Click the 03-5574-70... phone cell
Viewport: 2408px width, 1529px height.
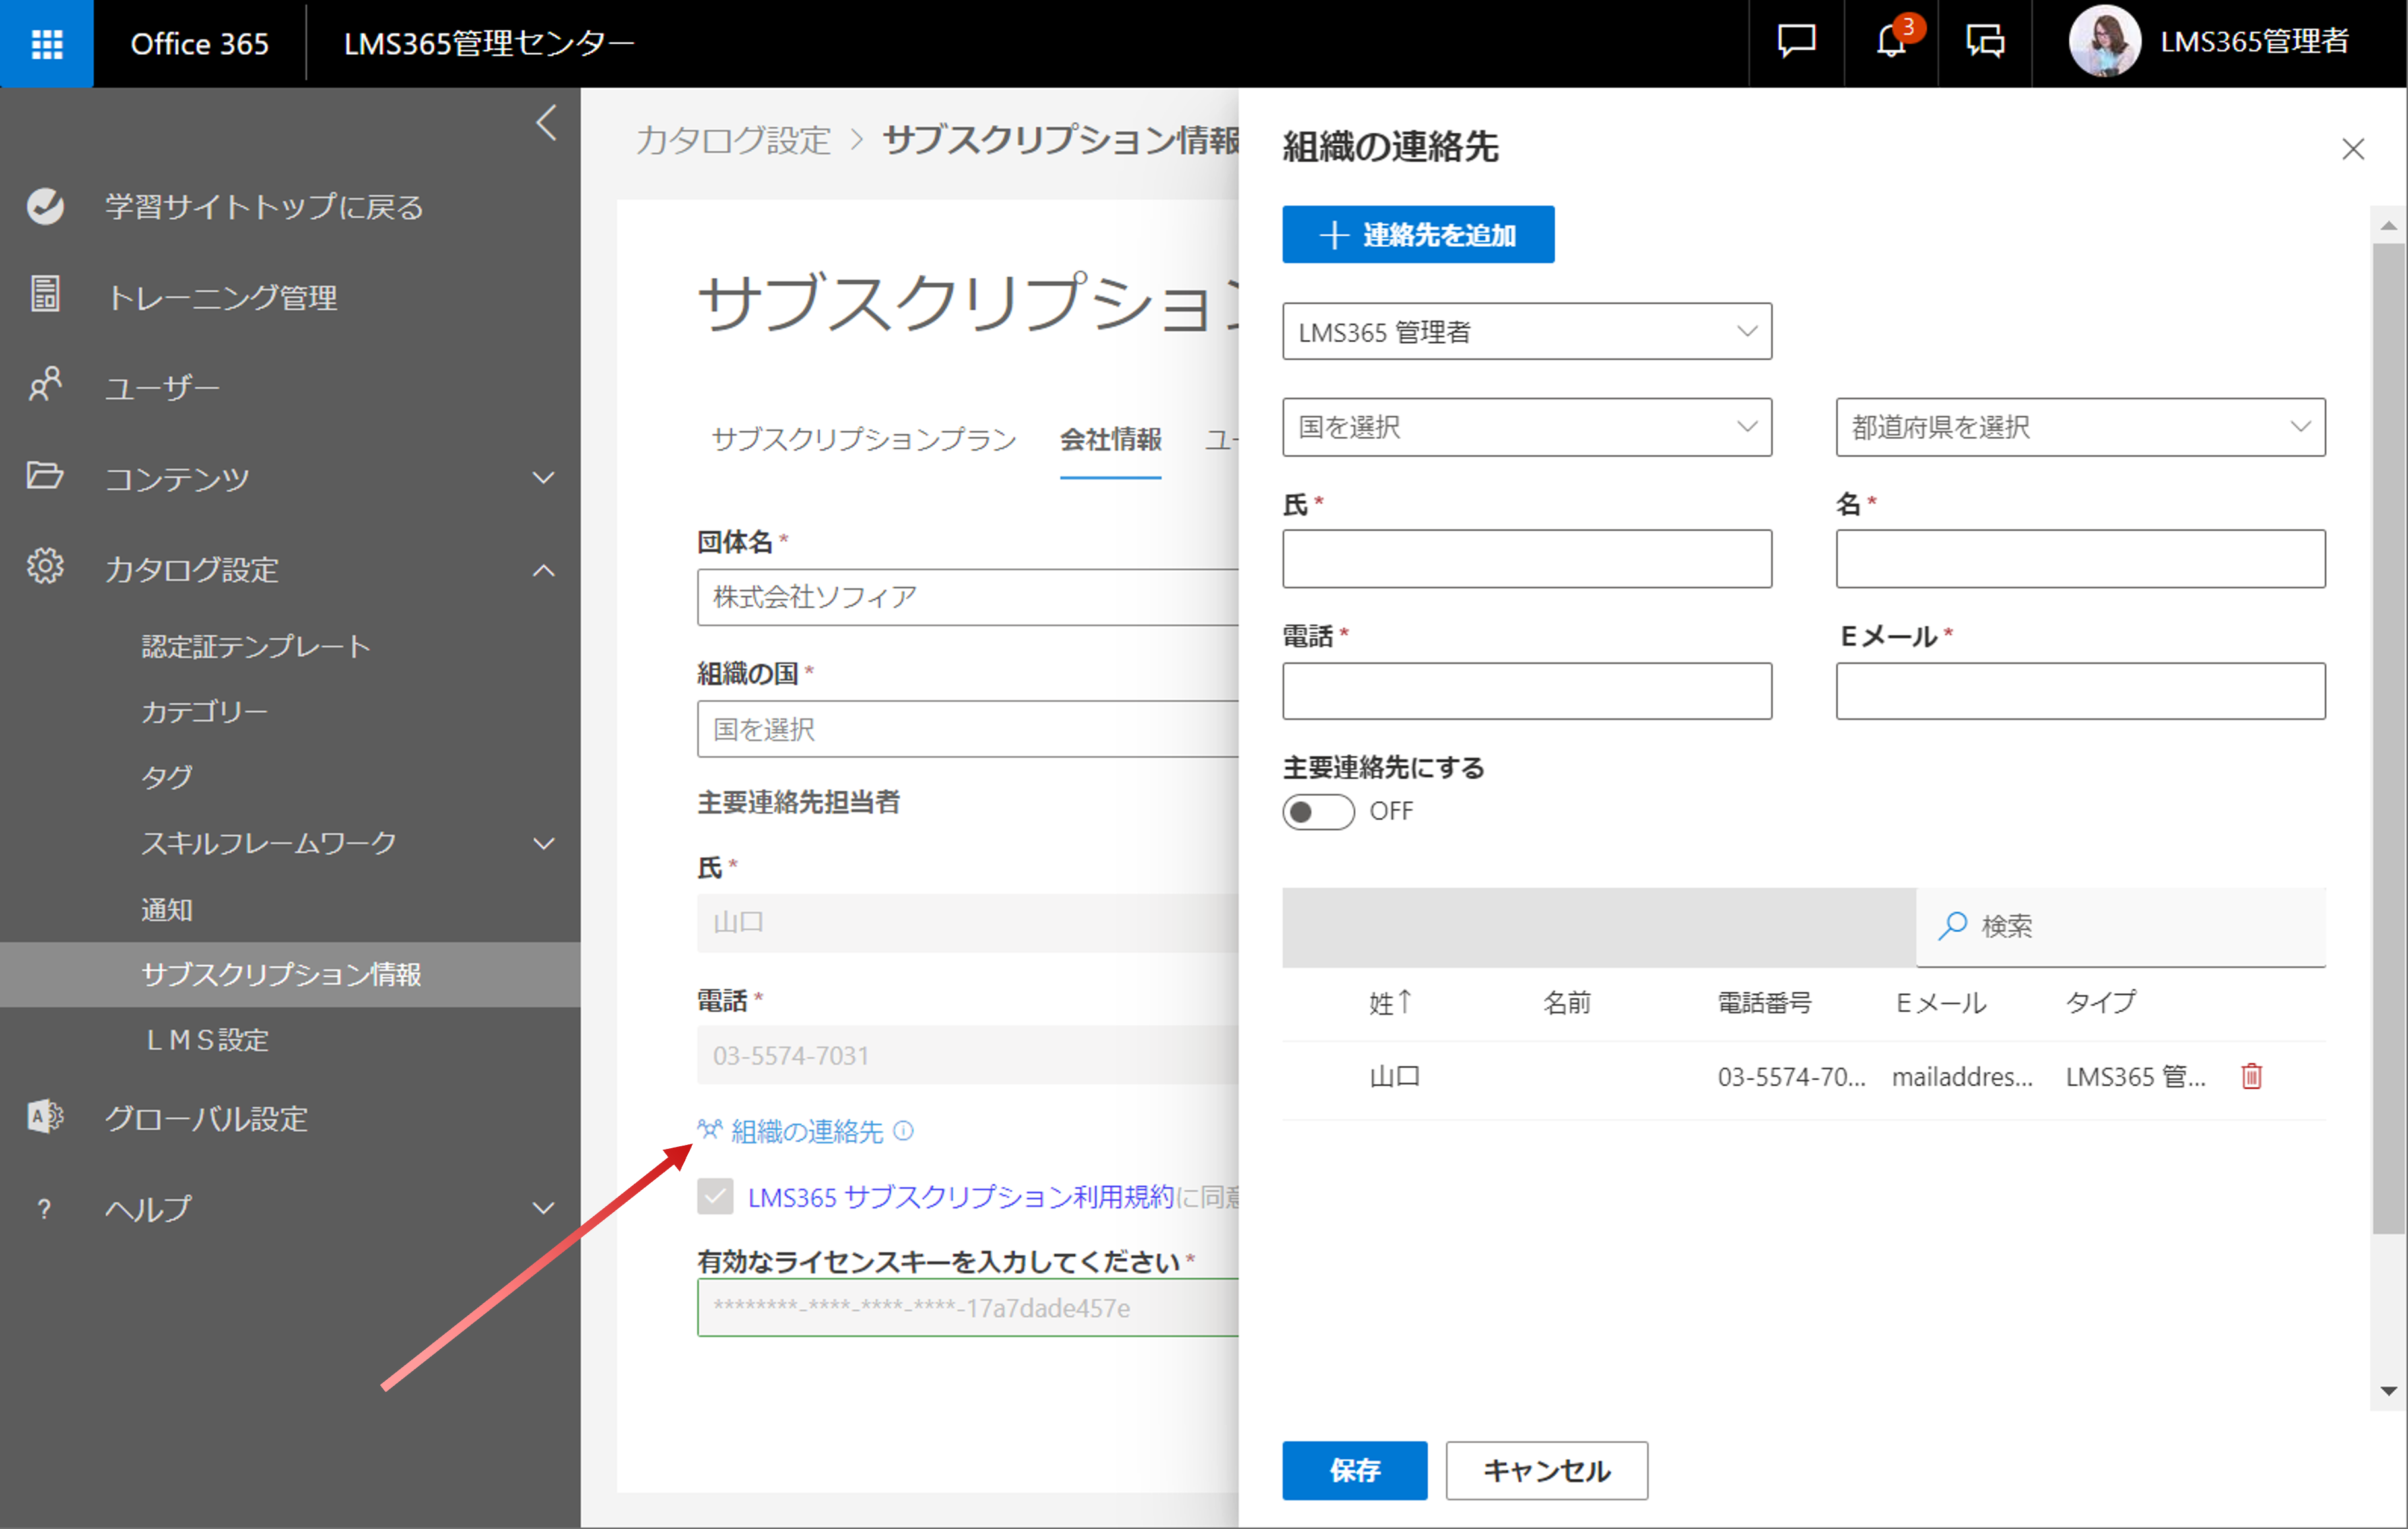click(1791, 1076)
